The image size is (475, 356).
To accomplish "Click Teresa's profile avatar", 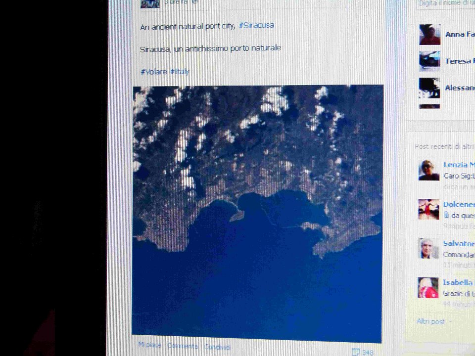I will tap(429, 61).
